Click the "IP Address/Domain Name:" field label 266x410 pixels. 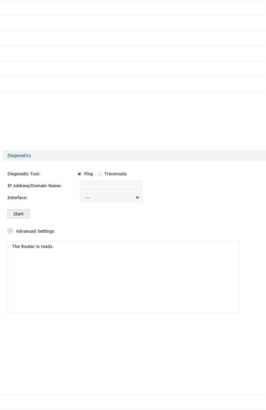click(x=35, y=186)
